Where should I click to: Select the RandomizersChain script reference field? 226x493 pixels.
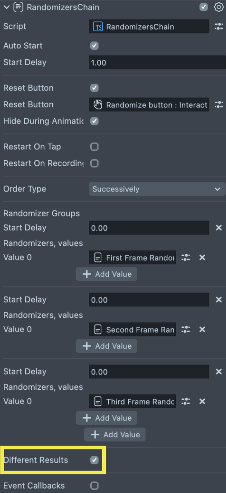click(149, 26)
